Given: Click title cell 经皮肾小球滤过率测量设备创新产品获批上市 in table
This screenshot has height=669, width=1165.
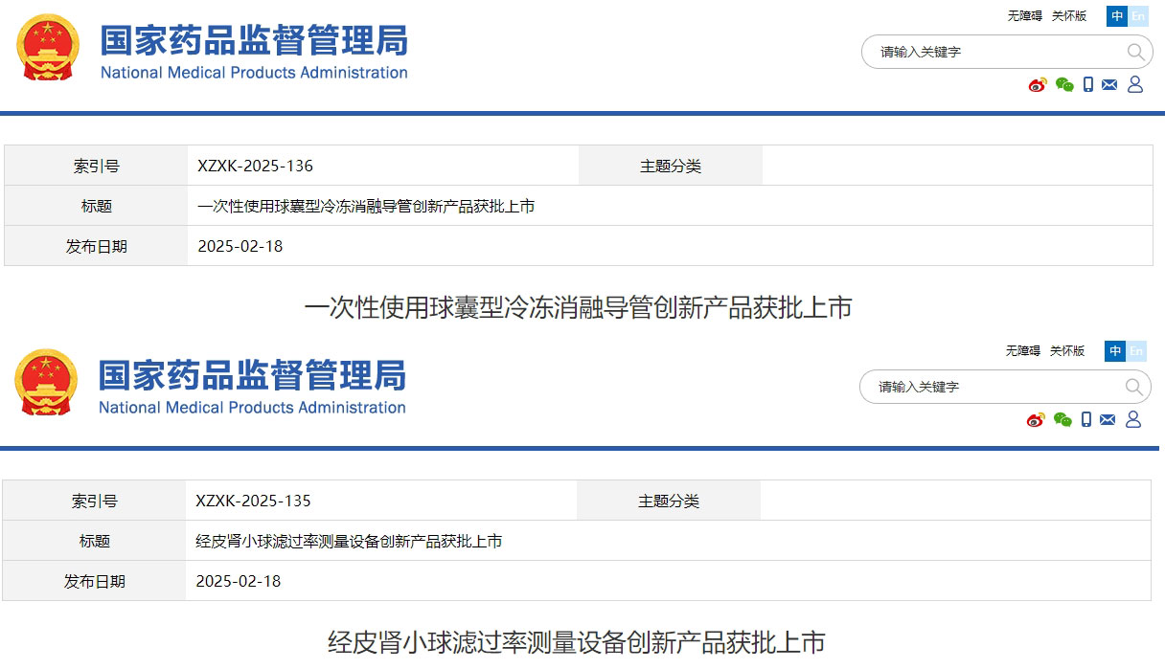Looking at the screenshot, I should coord(349,541).
